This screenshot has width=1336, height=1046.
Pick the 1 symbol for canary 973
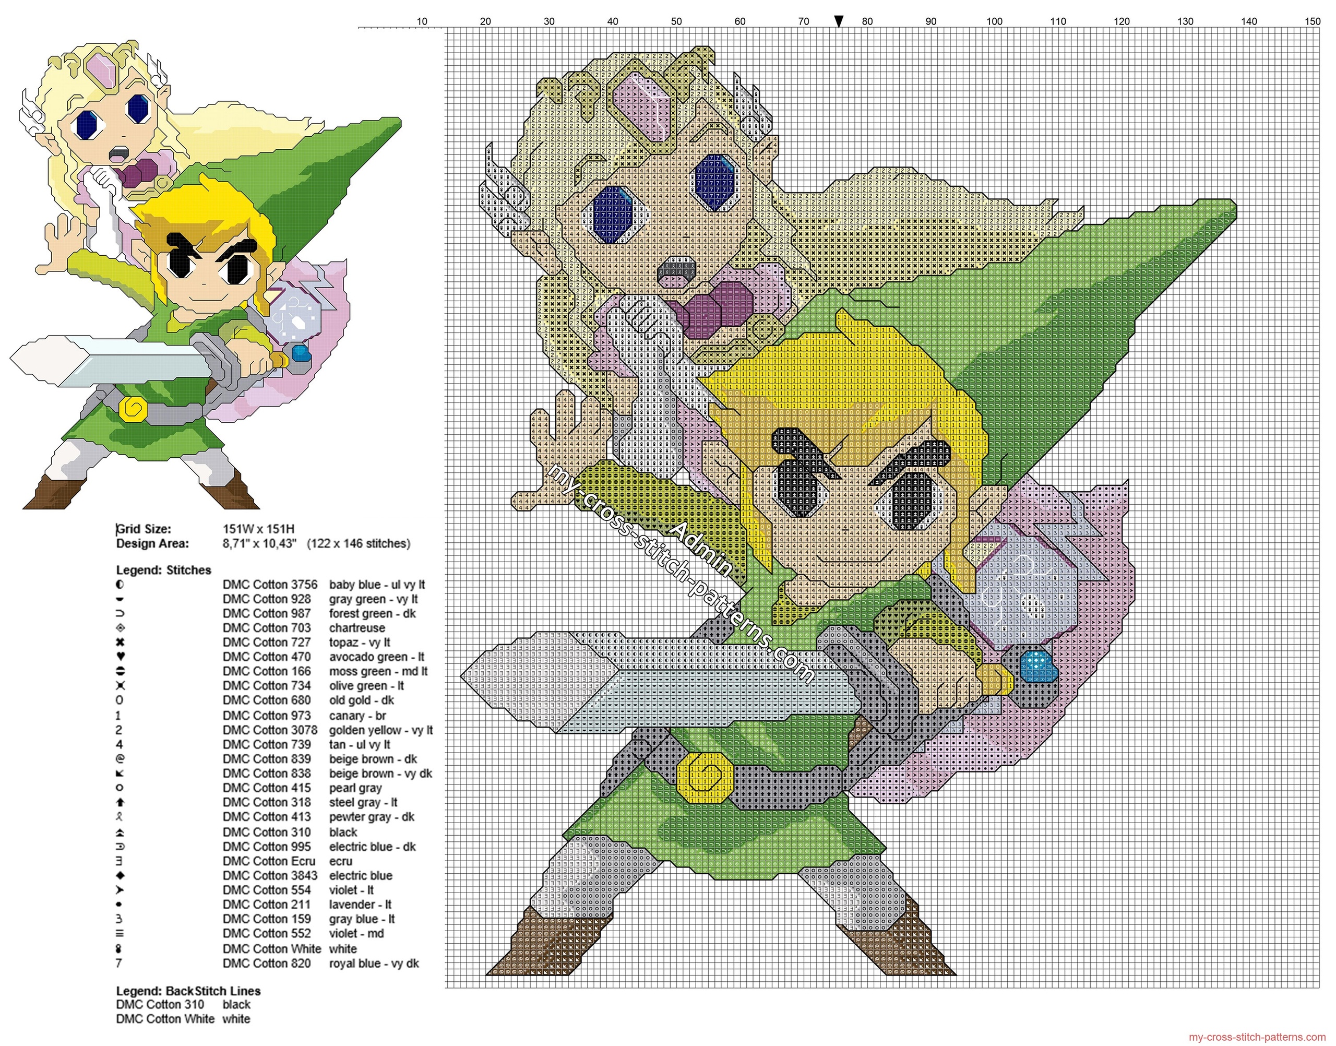click(x=119, y=715)
